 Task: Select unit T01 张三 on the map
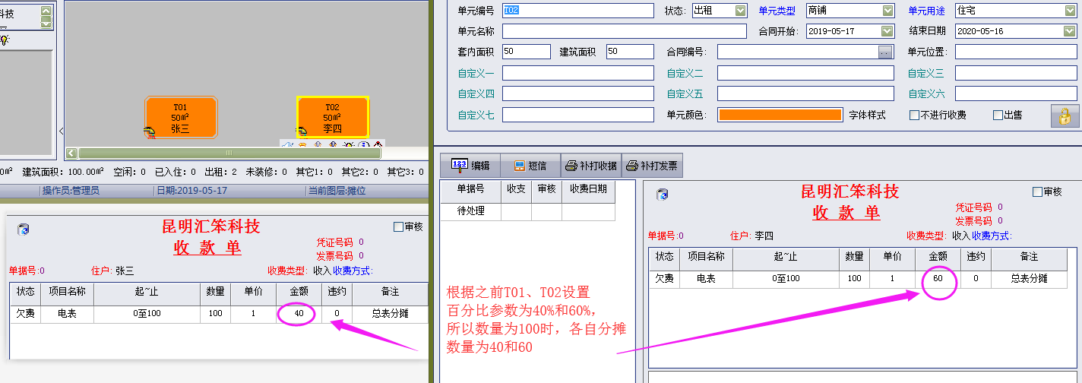coord(181,117)
